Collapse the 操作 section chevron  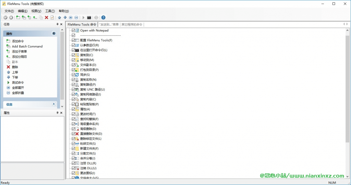pyautogui.click(x=54, y=33)
